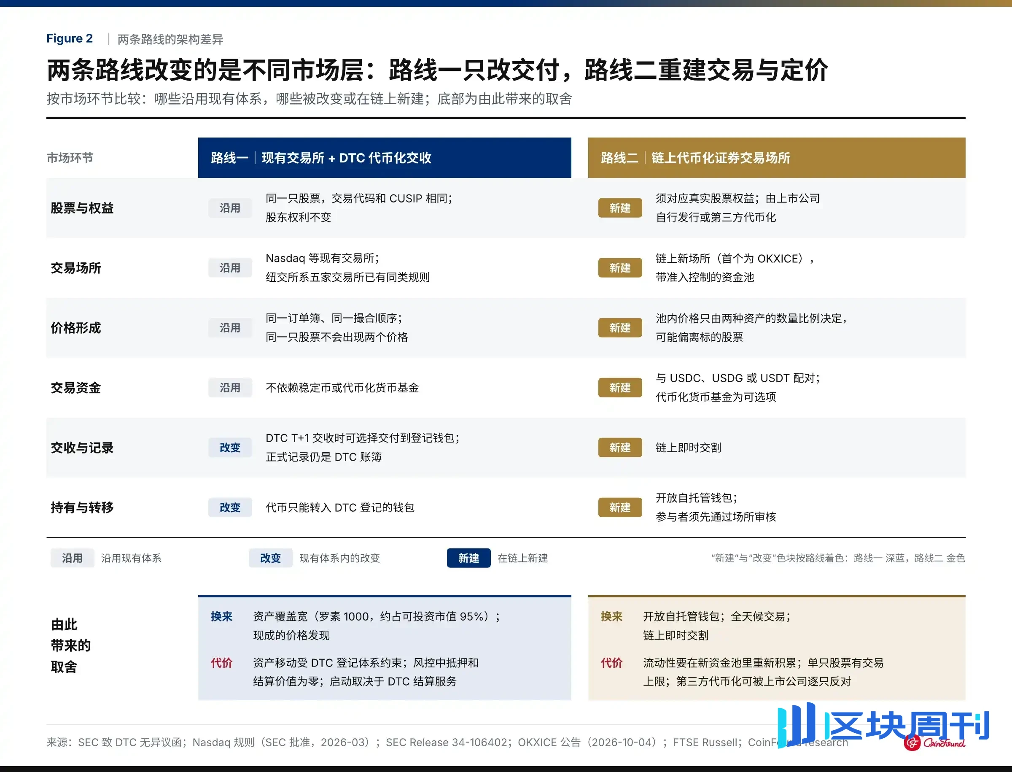Click the gold '新建' badge in the 持有与转移 row
Screen dimensions: 1012x772
click(620, 507)
